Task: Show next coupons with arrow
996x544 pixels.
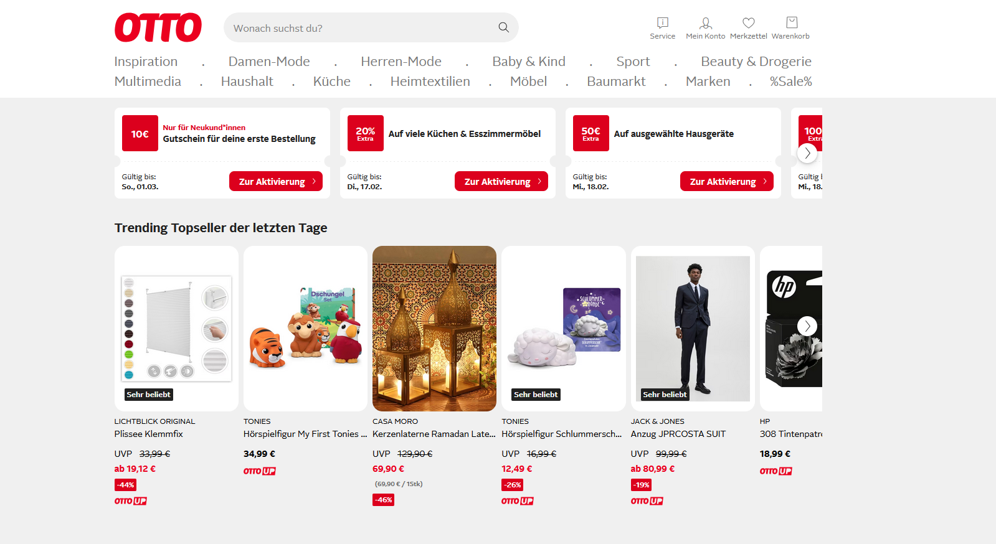Action: click(x=807, y=152)
